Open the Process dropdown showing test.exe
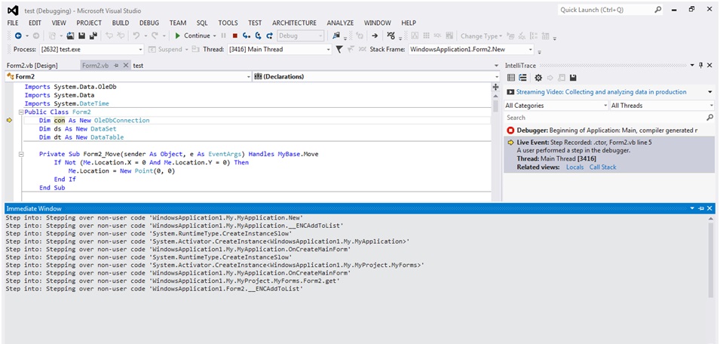Viewport: 720px width, 344px height. tap(142, 50)
